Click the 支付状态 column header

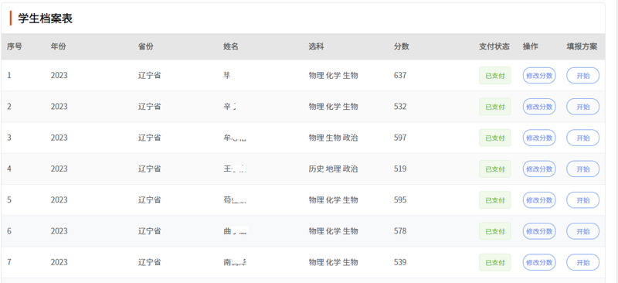click(494, 46)
